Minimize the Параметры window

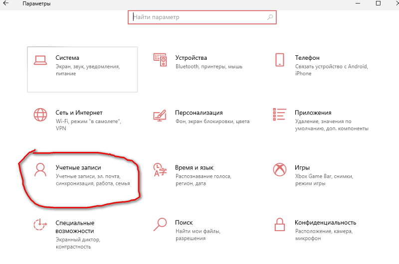point(358,3)
